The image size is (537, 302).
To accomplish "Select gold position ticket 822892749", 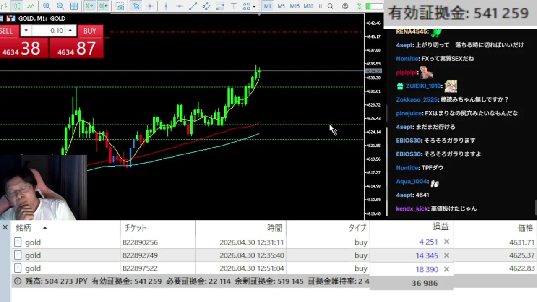I will click(140, 255).
